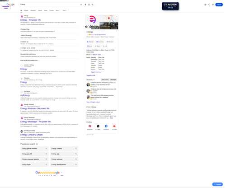Expand the map with the enlarge icon
226x188 pixels.
[x=116, y=17]
